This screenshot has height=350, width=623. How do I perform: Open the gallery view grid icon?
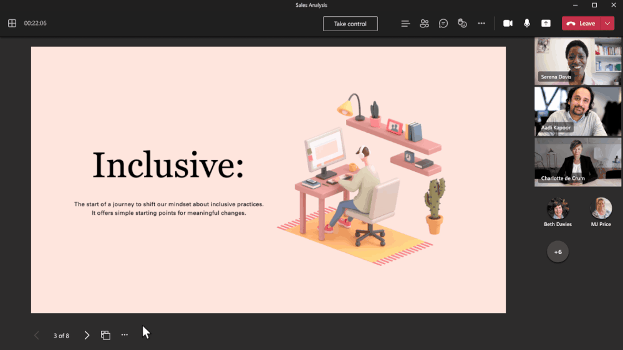(12, 24)
